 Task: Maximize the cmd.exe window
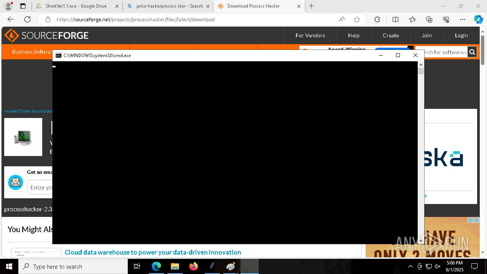(x=398, y=55)
